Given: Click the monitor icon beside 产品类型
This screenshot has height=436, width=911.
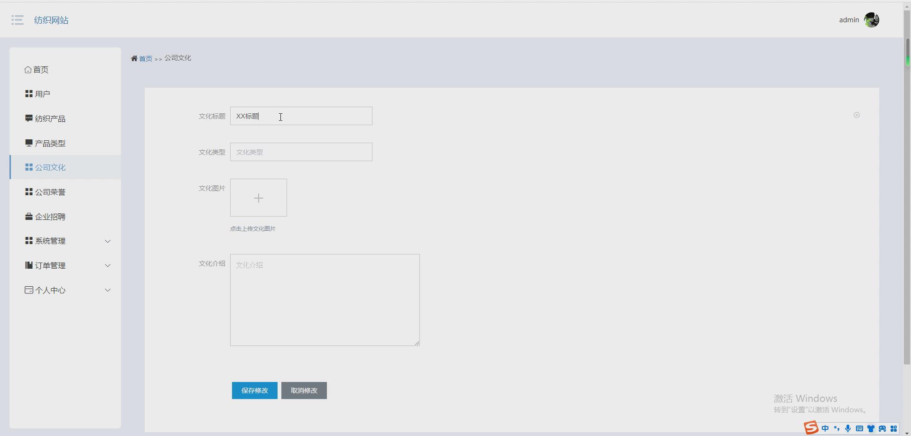Looking at the screenshot, I should (29, 143).
